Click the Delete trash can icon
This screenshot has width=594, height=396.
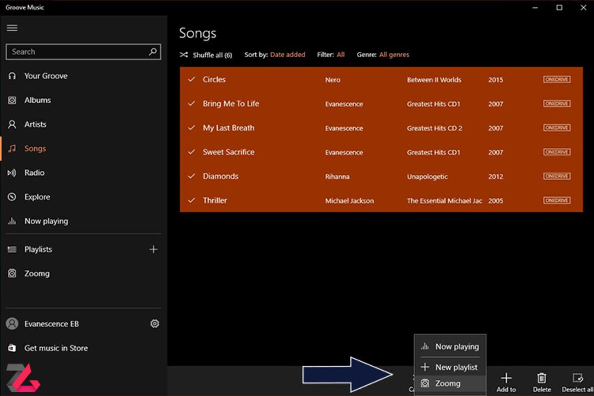[x=542, y=378]
